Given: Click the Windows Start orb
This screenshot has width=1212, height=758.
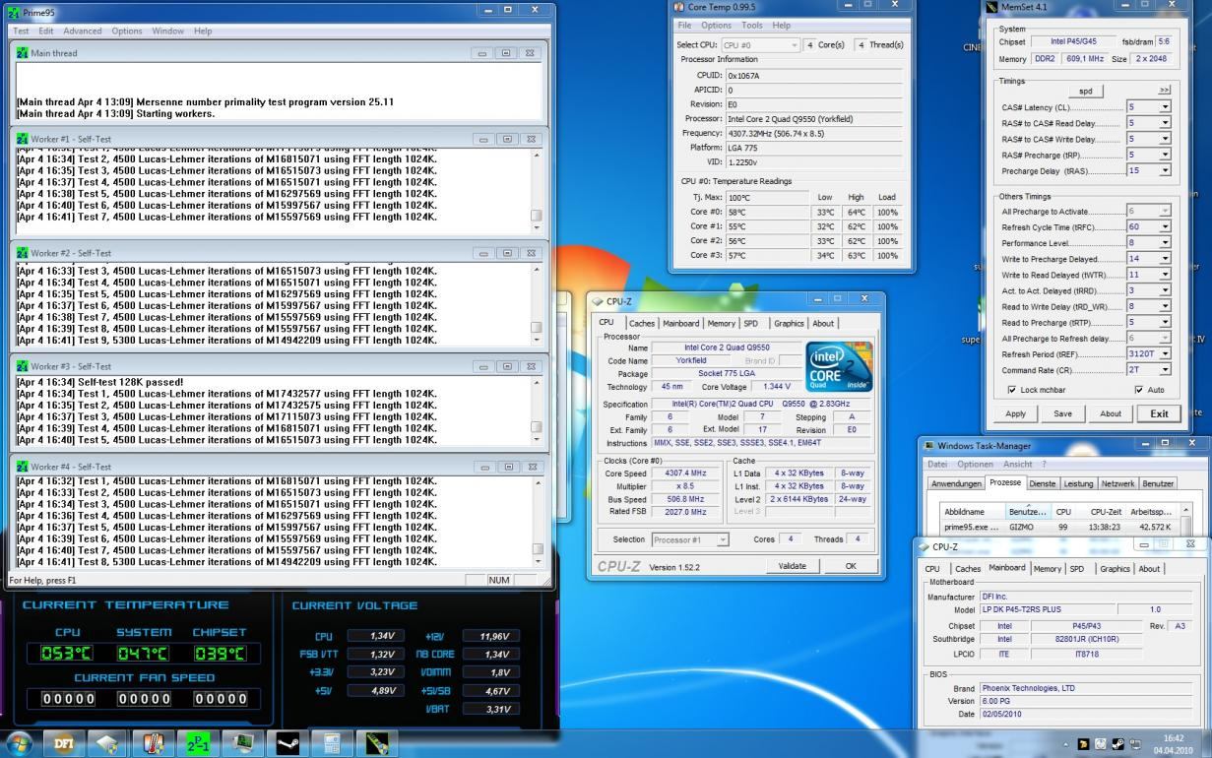Looking at the screenshot, I should pos(20,743).
